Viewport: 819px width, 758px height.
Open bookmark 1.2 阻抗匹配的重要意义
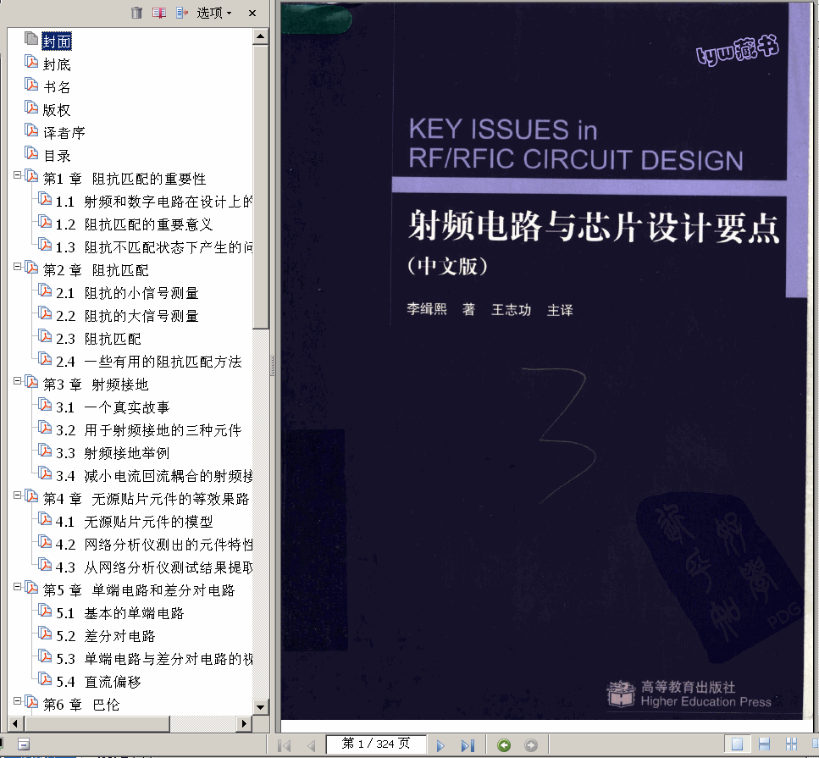(x=134, y=224)
